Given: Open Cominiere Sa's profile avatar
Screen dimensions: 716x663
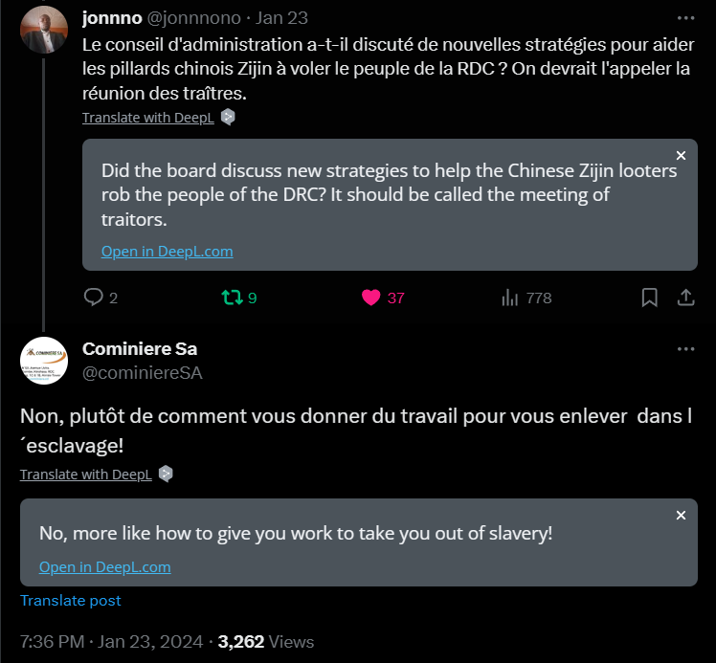Looking at the screenshot, I should point(44,361).
